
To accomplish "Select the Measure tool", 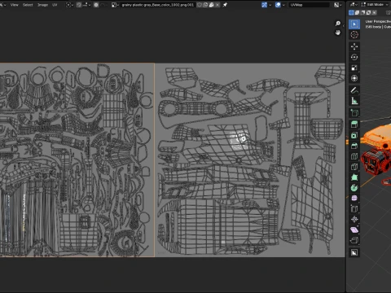I will [354, 101].
